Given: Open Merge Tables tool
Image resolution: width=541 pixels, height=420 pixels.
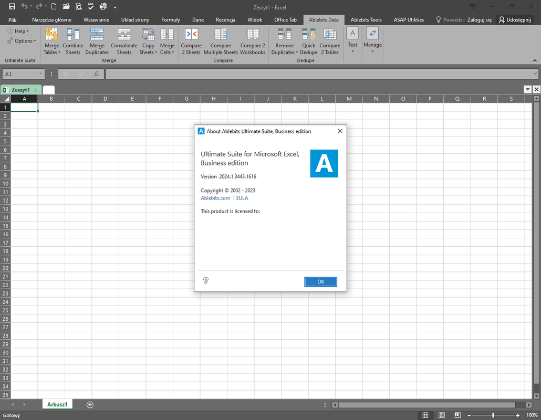Looking at the screenshot, I should (52, 41).
